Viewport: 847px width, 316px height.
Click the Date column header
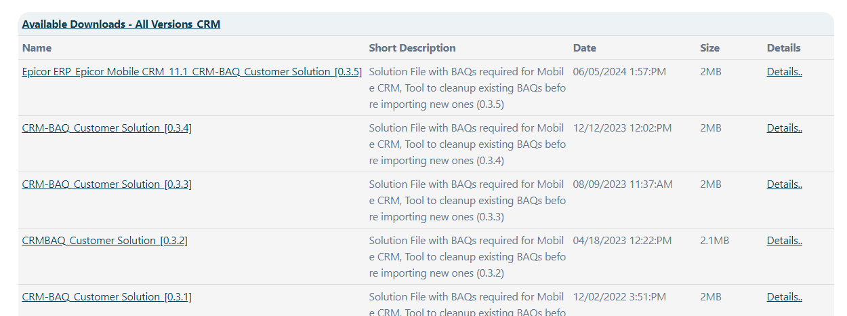click(x=585, y=48)
